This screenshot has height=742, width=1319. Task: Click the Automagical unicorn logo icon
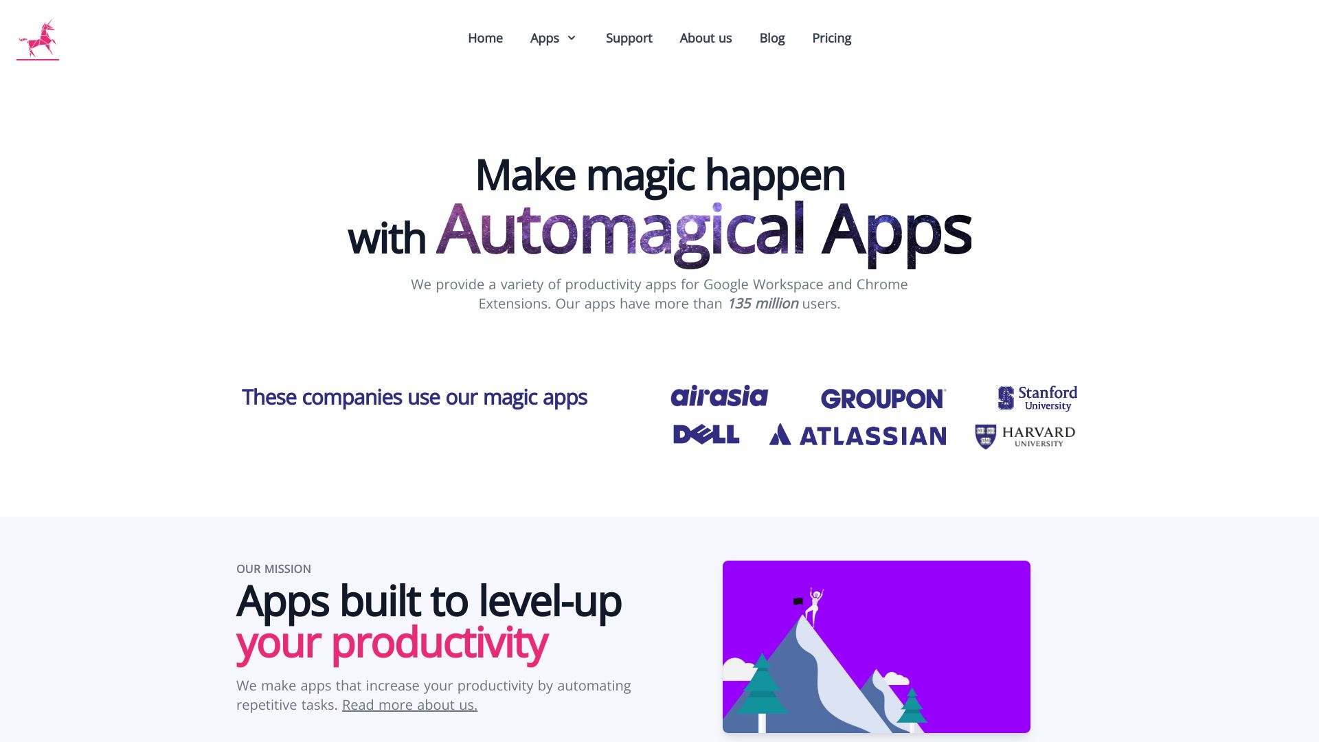click(37, 38)
